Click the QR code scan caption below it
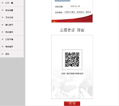Screen dimensions: 119x106 point(72,73)
